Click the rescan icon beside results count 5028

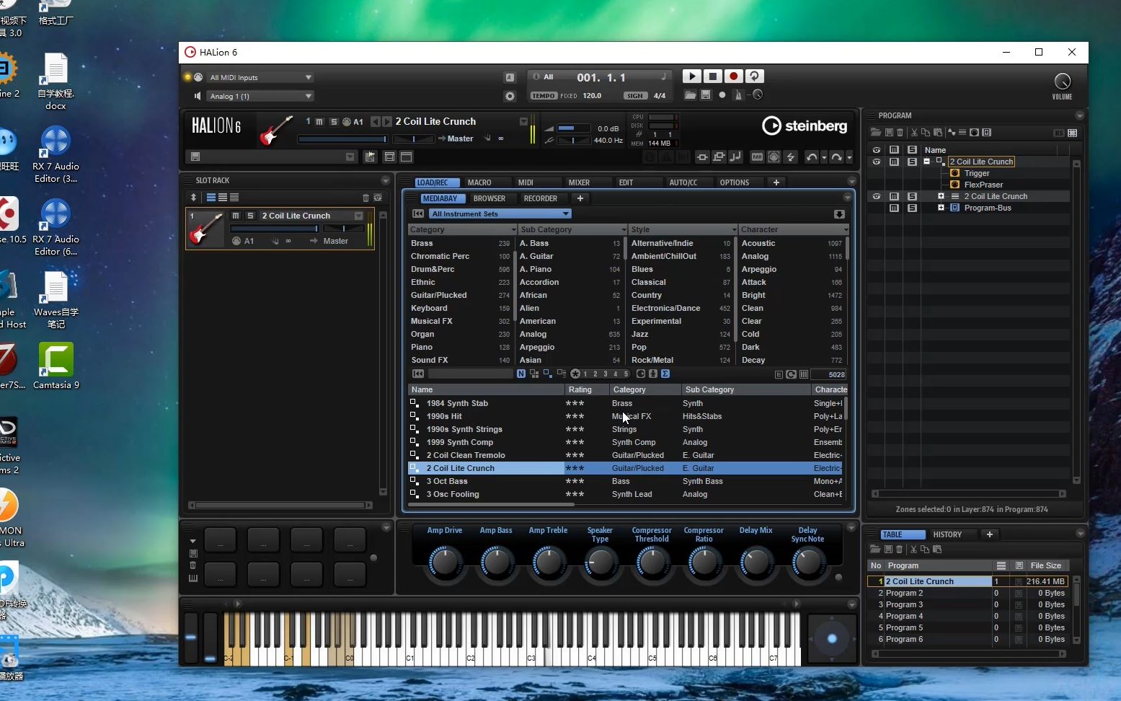pos(791,374)
